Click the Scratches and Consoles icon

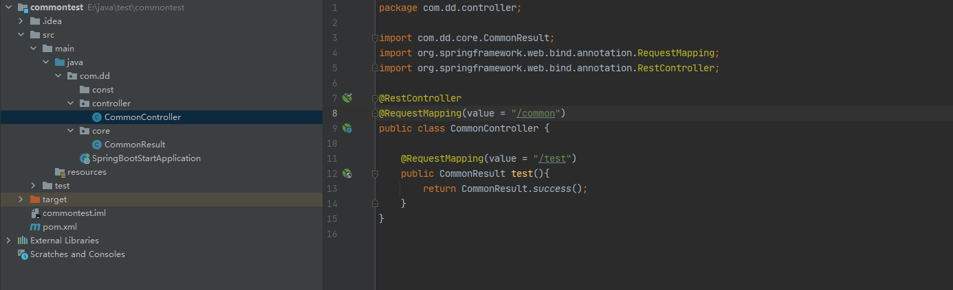23,254
